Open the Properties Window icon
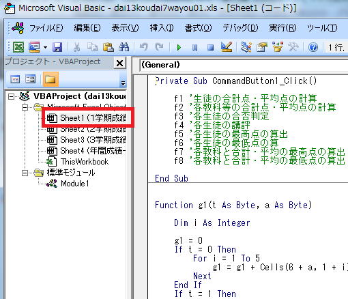 pyautogui.click(x=262, y=47)
